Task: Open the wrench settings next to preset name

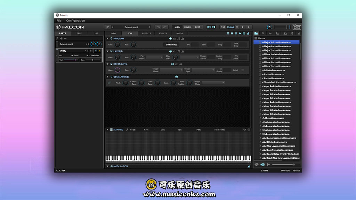Action: (107, 27)
